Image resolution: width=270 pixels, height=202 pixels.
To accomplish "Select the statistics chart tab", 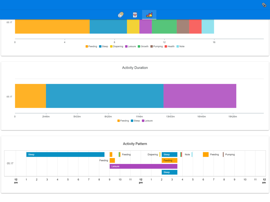I will (149, 15).
